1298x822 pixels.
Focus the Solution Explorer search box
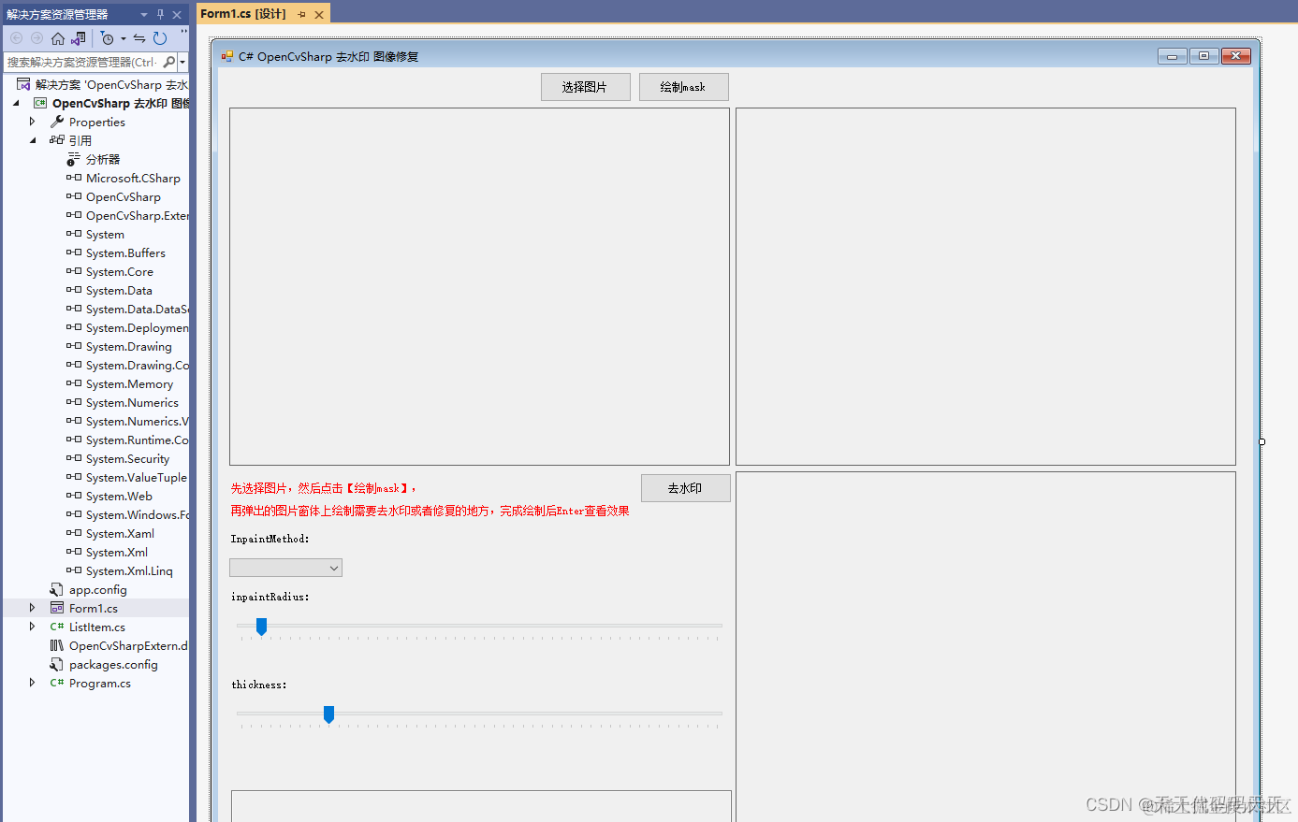click(82, 62)
